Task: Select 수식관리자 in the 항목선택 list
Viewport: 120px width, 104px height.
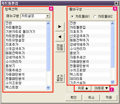Action: coord(26,61)
